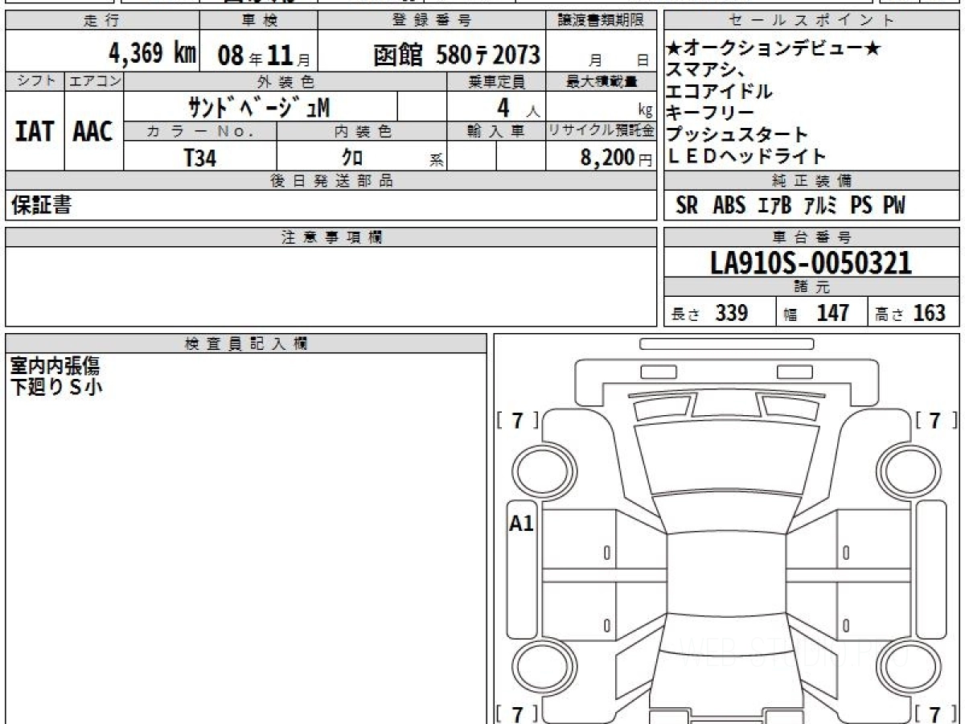
Task: Click the 最大積載量 header
Action: click(601, 81)
